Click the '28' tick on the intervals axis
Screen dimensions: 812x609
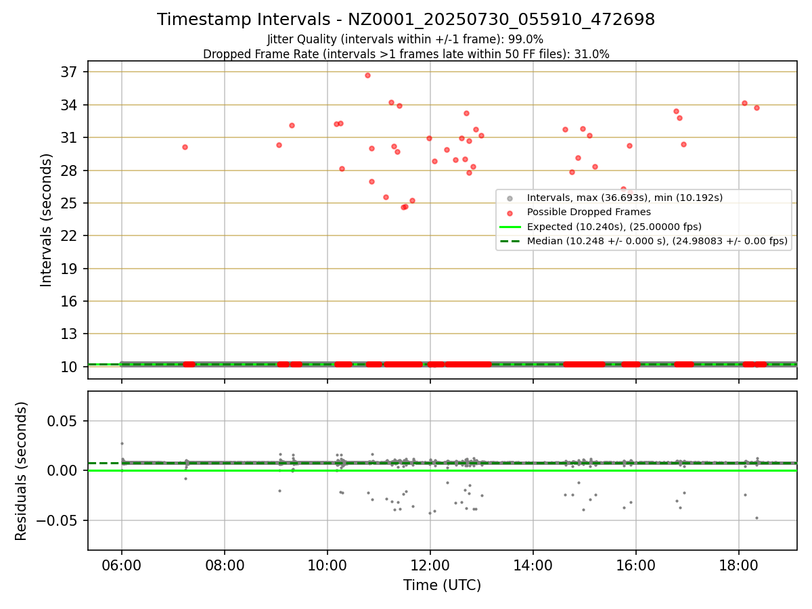(x=70, y=171)
